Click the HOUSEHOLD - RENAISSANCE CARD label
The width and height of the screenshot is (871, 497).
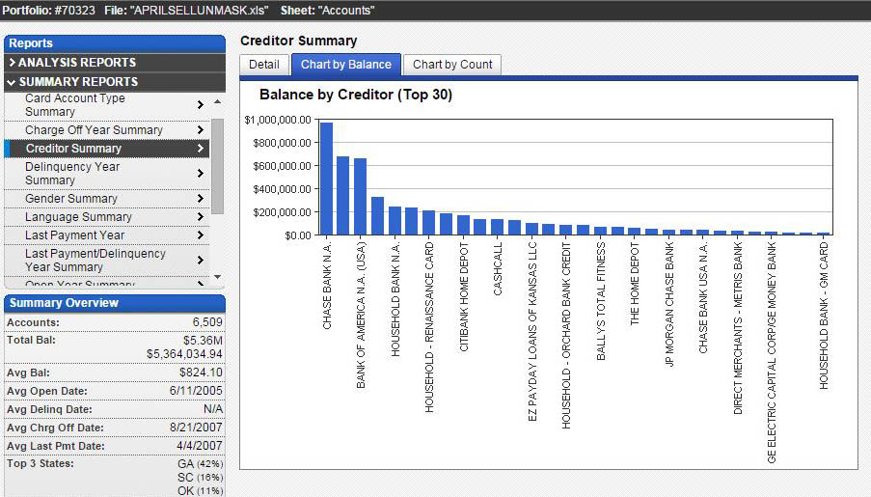429,327
